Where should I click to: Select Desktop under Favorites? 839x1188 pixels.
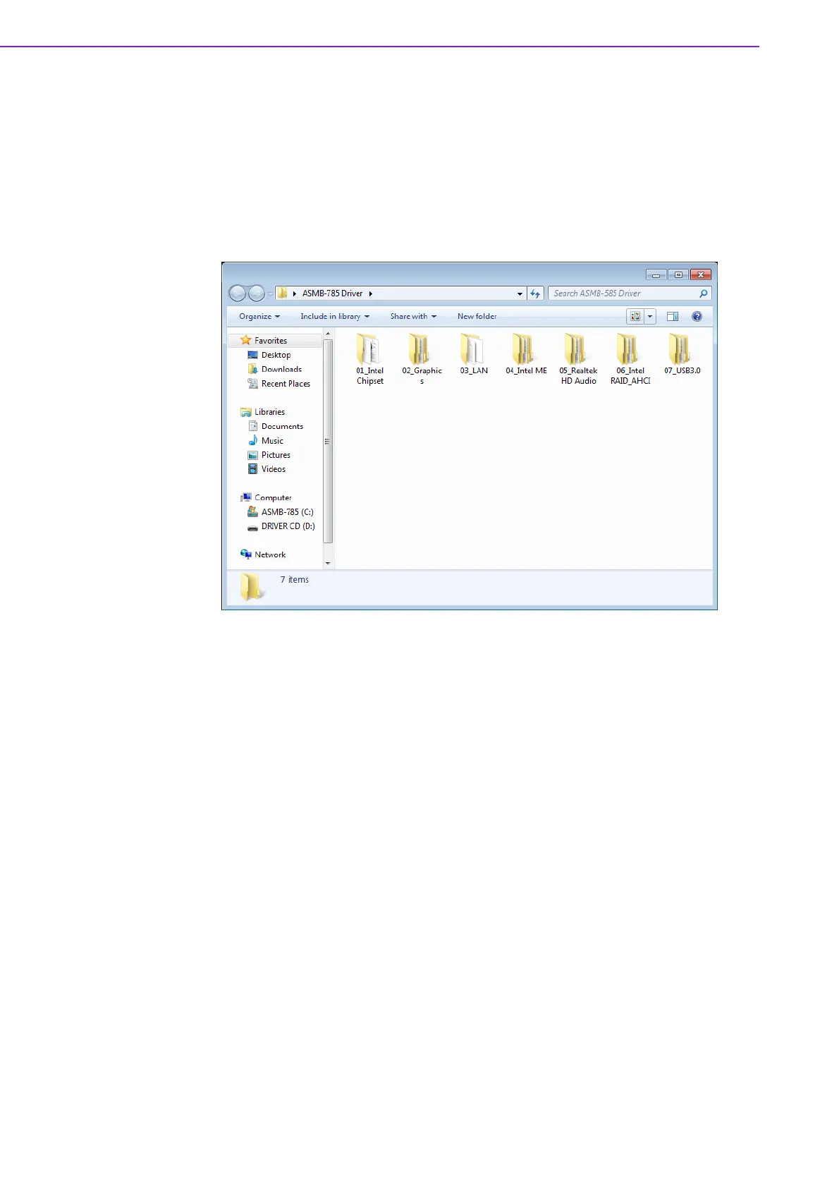click(x=276, y=355)
